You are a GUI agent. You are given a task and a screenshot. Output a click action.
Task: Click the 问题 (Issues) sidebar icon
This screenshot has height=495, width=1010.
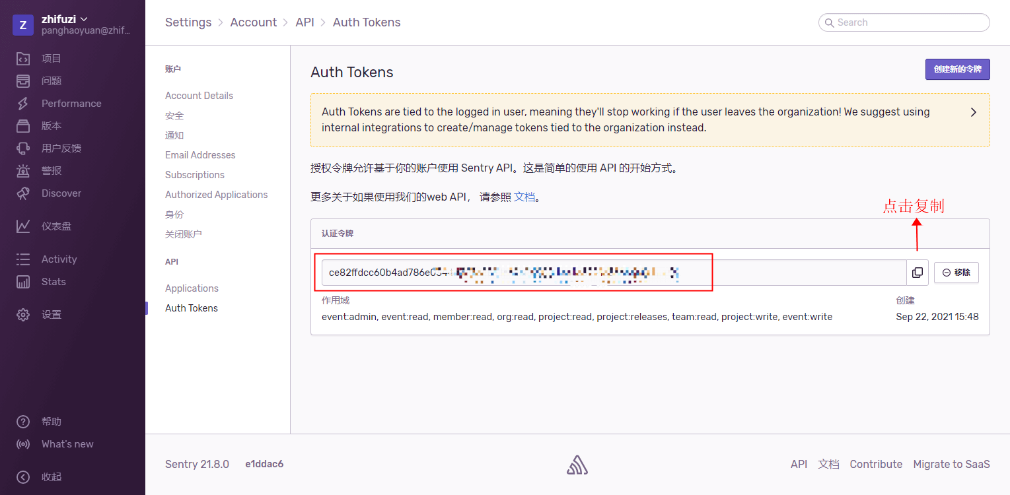tap(23, 81)
